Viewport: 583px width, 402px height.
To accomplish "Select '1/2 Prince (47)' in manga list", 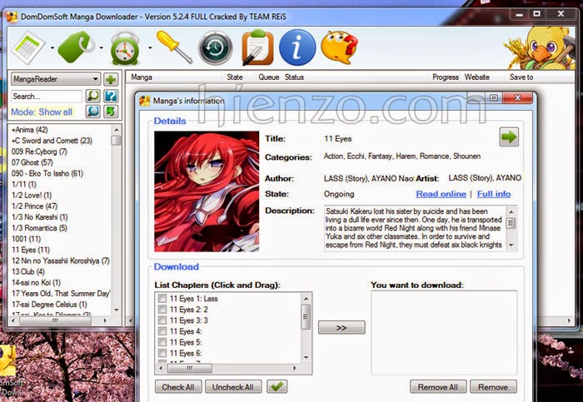I will 35,206.
